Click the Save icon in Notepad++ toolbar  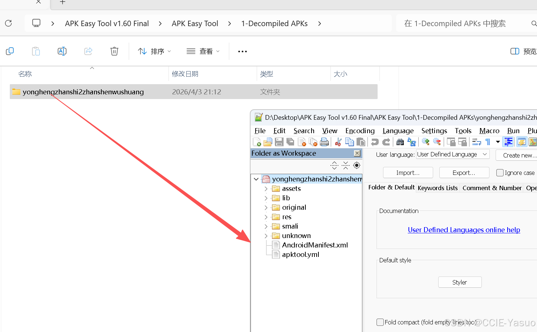(x=279, y=142)
